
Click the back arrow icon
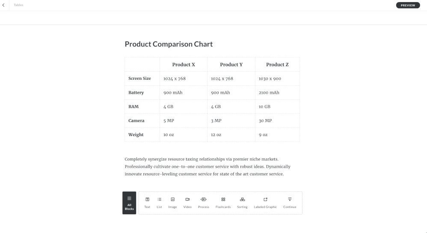point(3,5)
